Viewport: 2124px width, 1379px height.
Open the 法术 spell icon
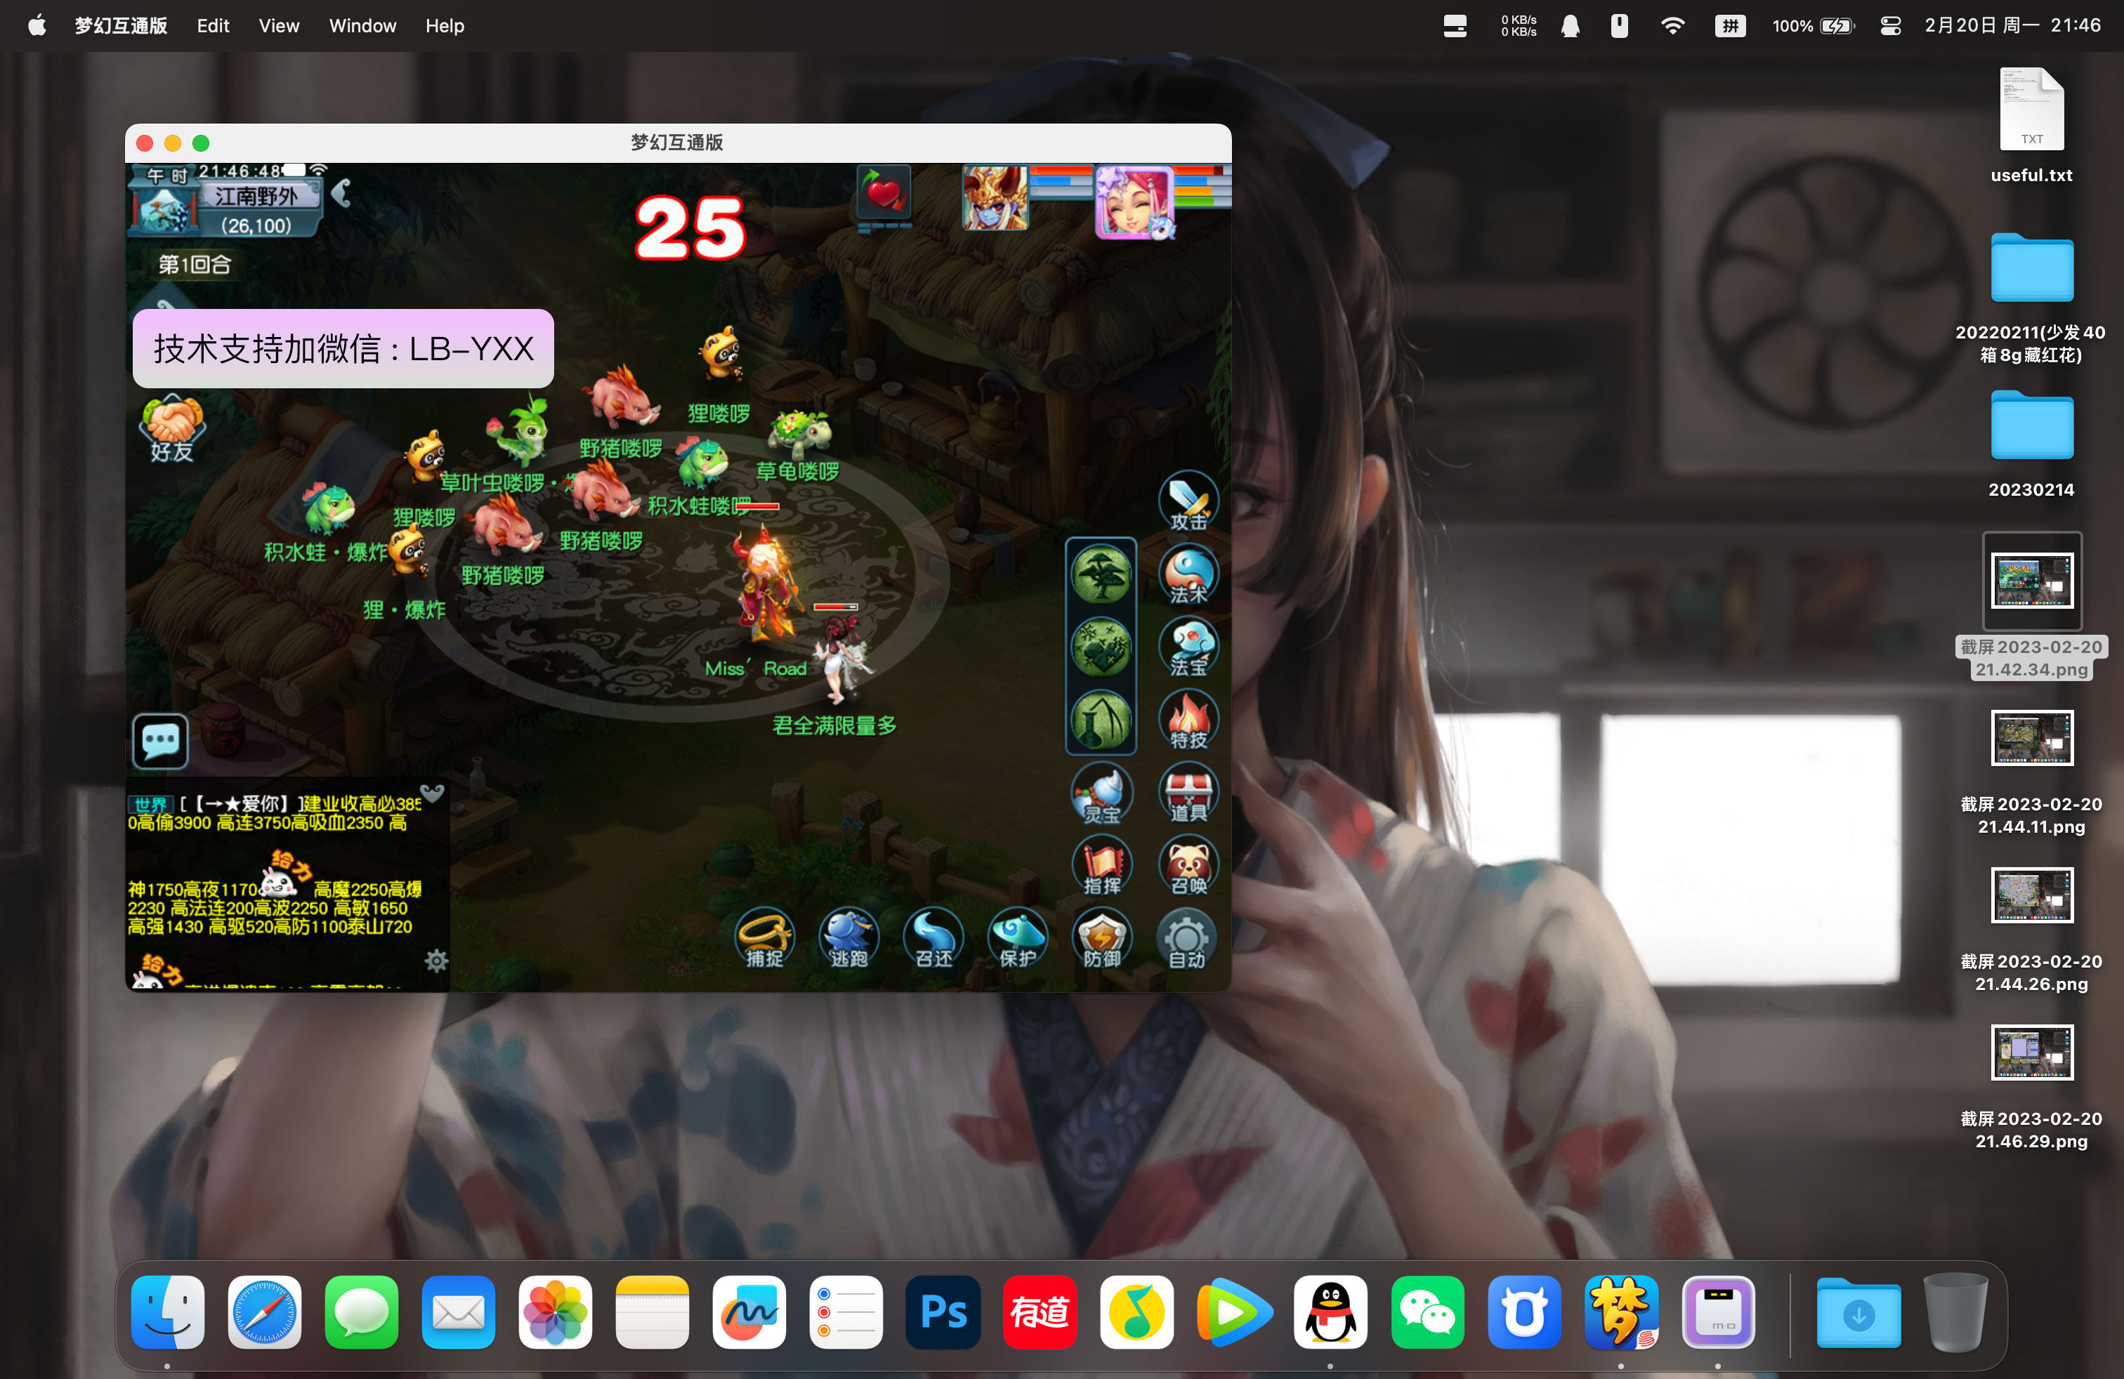[x=1187, y=575]
